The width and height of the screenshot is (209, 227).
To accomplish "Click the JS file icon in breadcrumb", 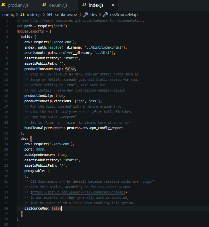I will (x=22, y=14).
